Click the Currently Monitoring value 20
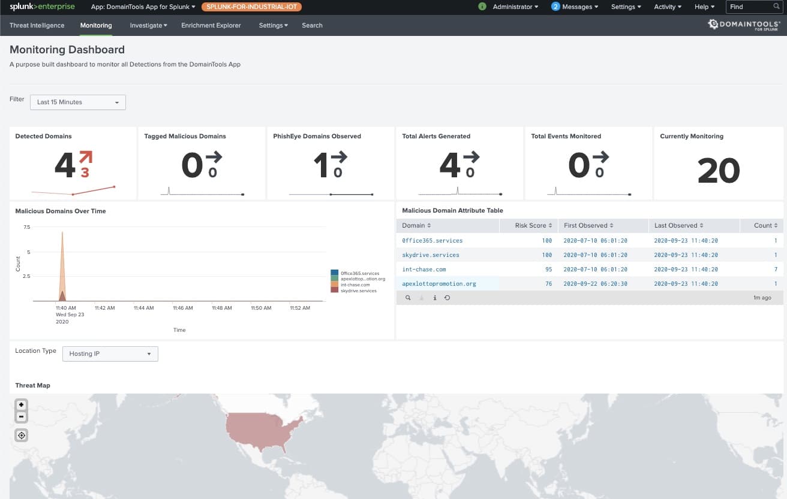The height and width of the screenshot is (499, 787). point(719,171)
